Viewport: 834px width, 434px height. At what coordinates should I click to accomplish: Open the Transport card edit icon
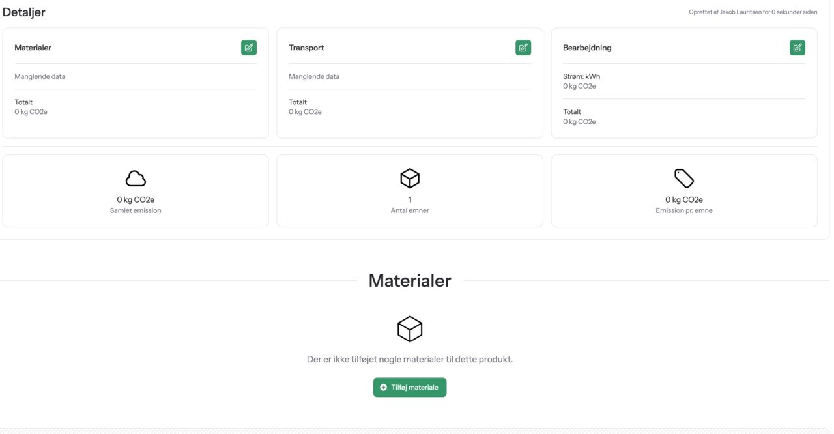[x=523, y=48]
